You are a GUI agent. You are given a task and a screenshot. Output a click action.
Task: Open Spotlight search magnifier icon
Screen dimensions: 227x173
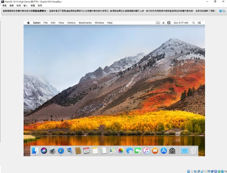(194, 23)
